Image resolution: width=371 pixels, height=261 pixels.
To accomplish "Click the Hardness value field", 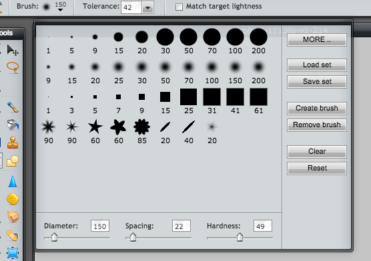I will 263,226.
